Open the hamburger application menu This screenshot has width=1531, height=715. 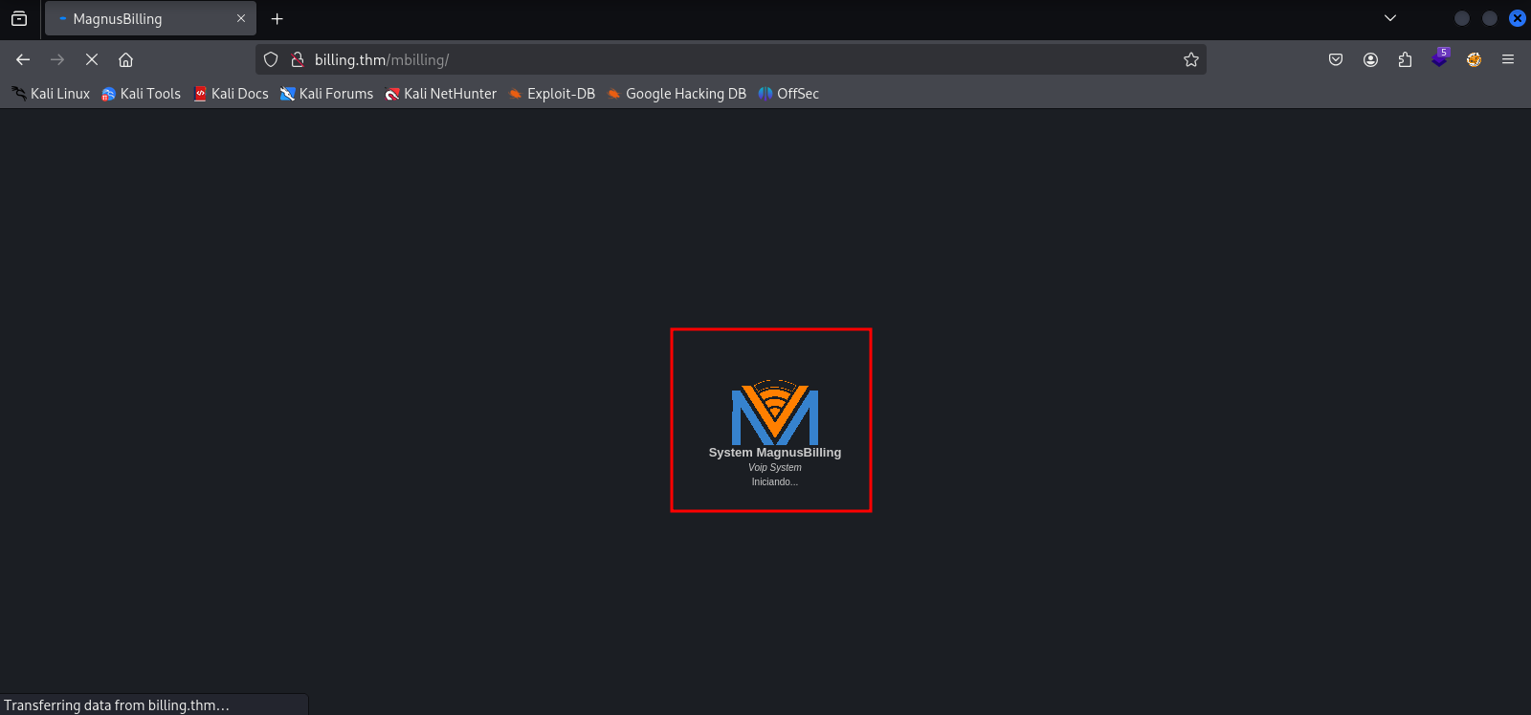point(1508,59)
